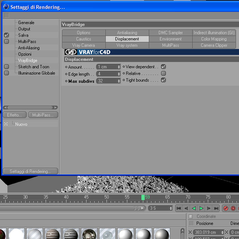Click the bottom Settaggi di Rendering... button
This screenshot has height=239, width=239.
coord(30,171)
